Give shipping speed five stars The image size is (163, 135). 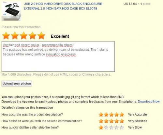tap(122, 128)
